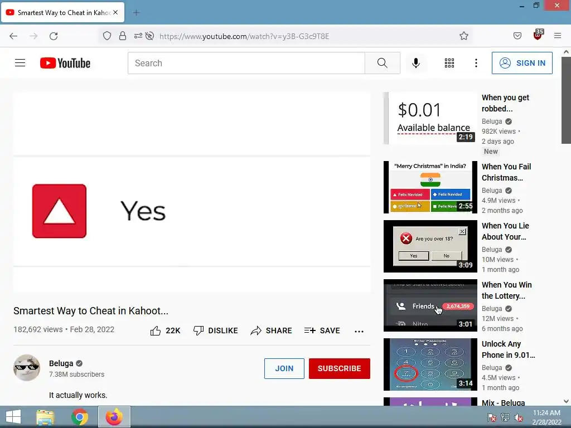The width and height of the screenshot is (571, 428).
Task: Click the autoplay blocked icon in address bar
Action: 149,36
